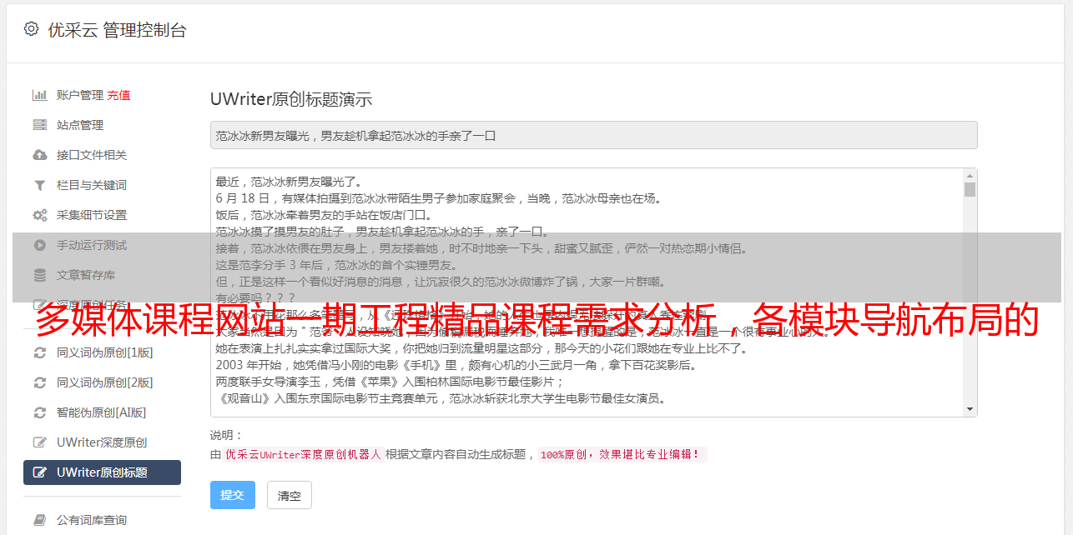The height and width of the screenshot is (535, 1073).
Task: Click the article line starting 6 月 18 日
Action: pos(438,198)
